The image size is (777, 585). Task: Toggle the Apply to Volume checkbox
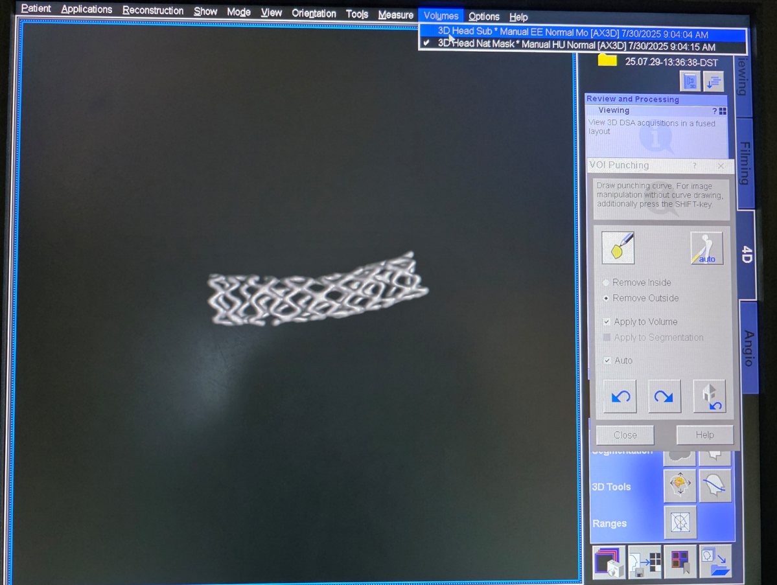[x=607, y=322]
